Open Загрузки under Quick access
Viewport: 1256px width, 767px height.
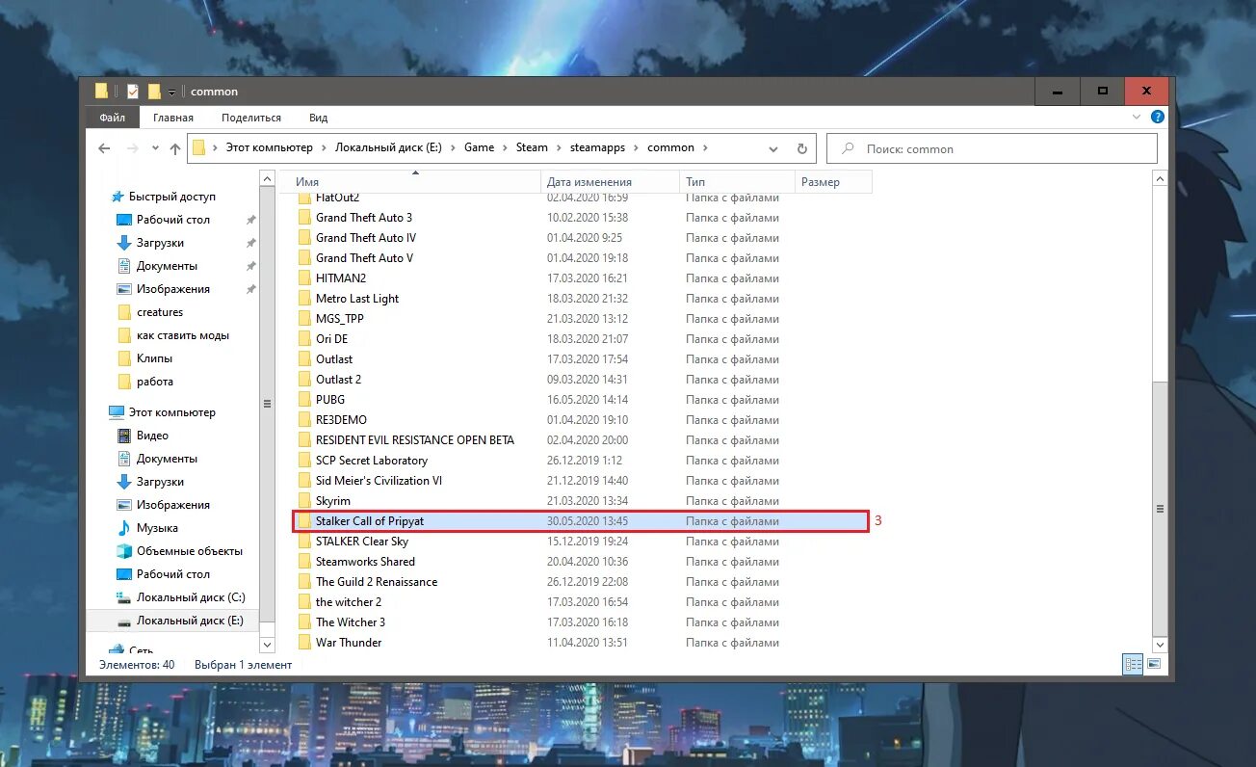point(160,243)
